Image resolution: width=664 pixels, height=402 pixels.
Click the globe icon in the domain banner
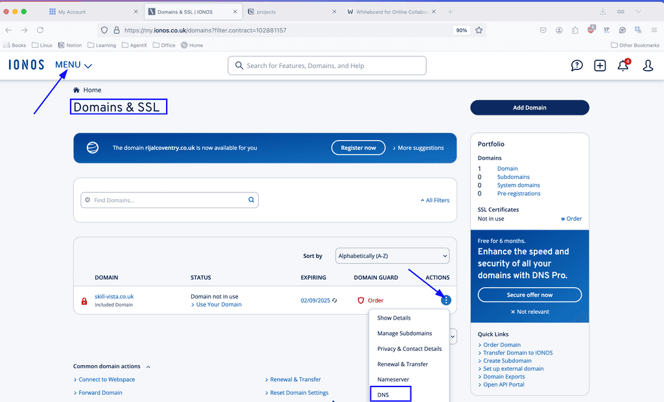[x=93, y=147]
